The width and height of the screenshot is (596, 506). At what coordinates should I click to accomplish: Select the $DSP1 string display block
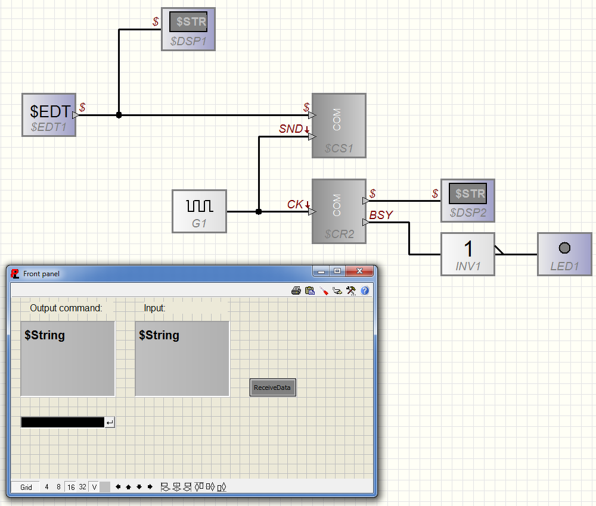[188, 29]
